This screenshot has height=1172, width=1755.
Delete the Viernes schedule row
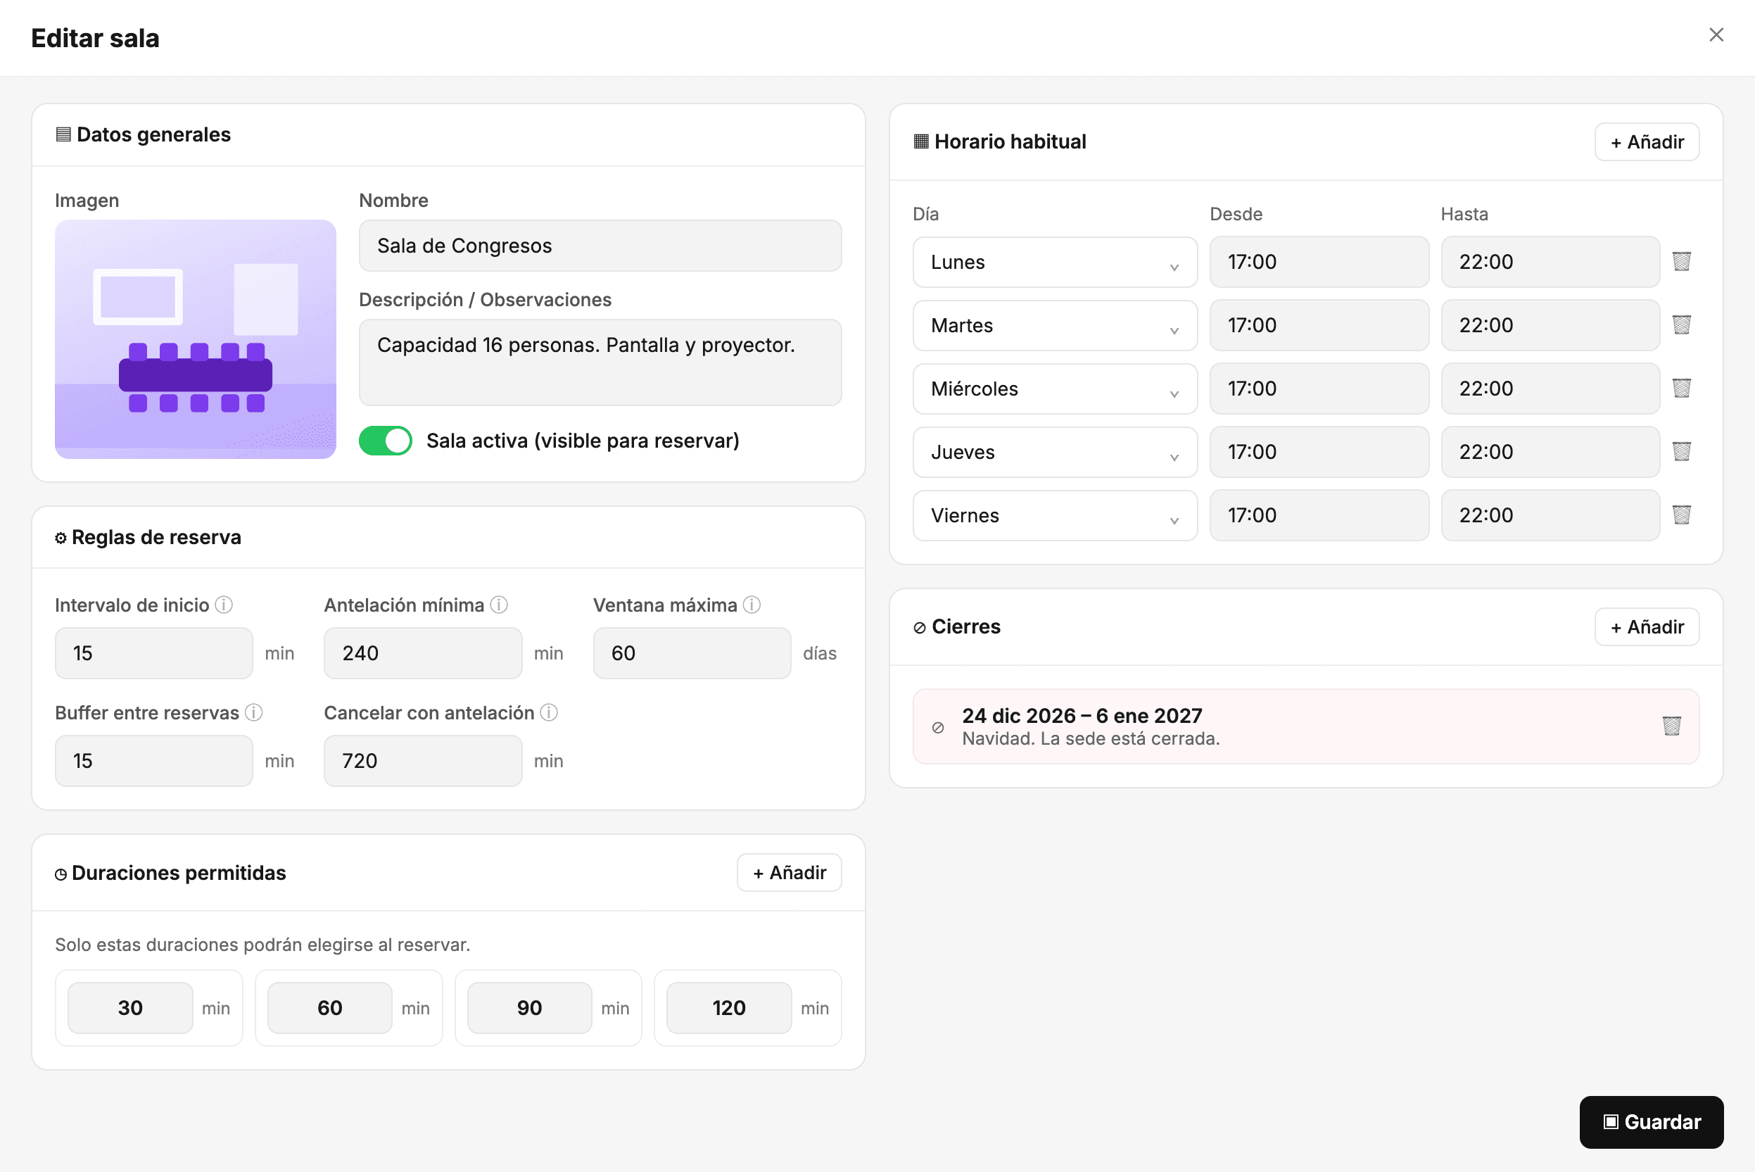[1681, 515]
